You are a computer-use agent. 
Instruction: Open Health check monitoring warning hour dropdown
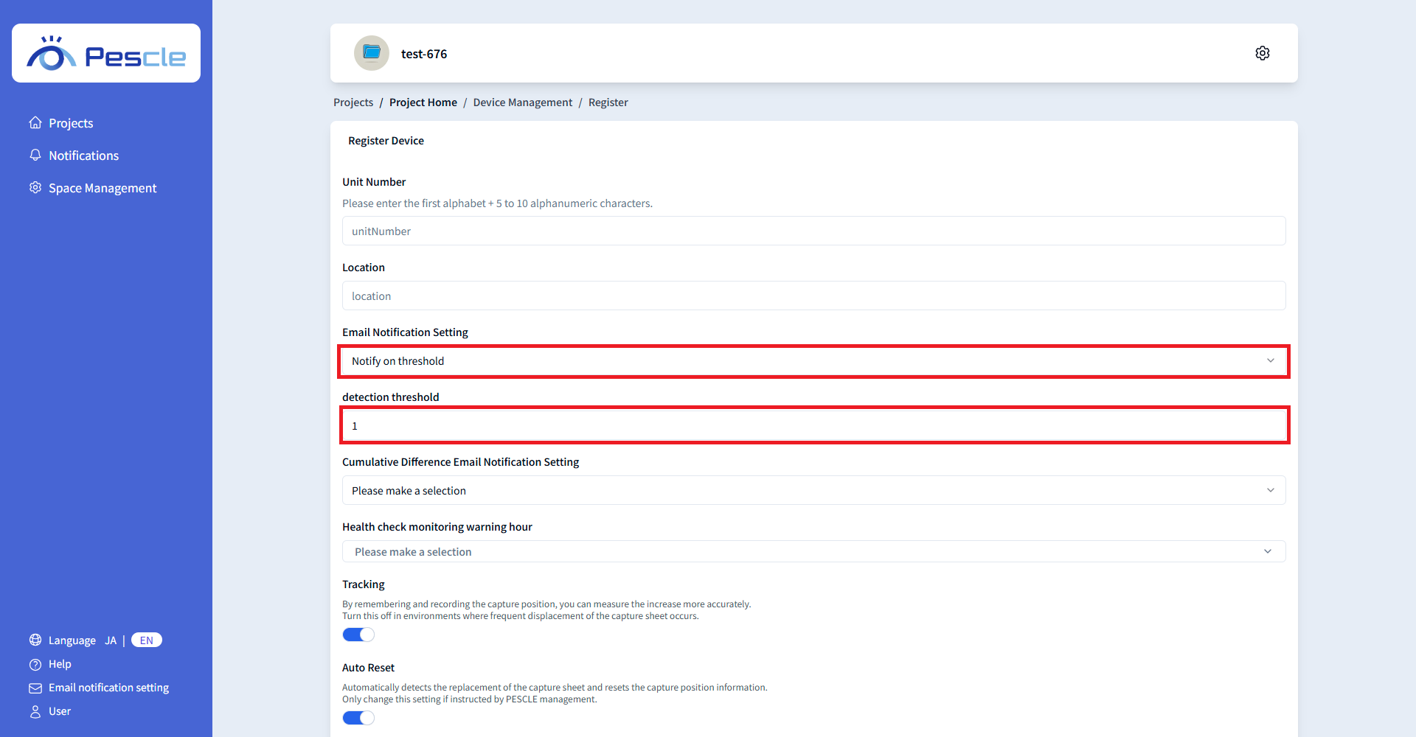[813, 552]
